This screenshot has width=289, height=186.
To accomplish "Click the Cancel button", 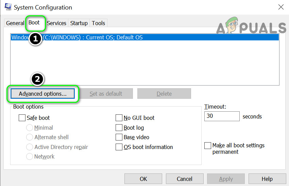I will point(185,179).
